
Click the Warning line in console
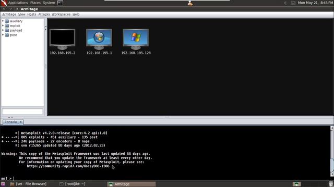pos(76,154)
